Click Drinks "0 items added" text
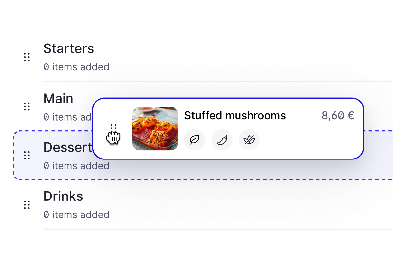The width and height of the screenshot is (393, 262). [x=76, y=215]
